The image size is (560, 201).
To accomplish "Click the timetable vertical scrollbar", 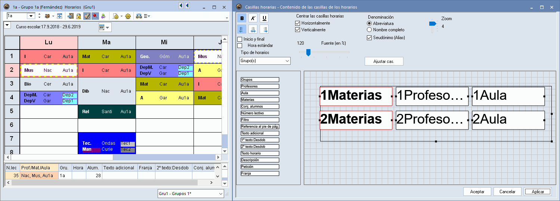I will (x=225, y=95).
